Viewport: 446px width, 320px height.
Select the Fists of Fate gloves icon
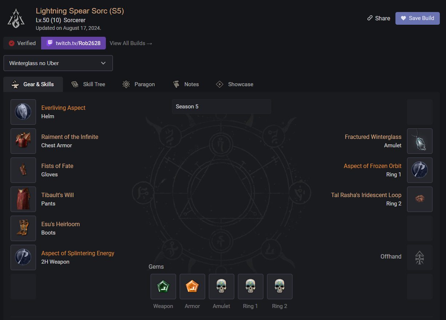pyautogui.click(x=23, y=170)
